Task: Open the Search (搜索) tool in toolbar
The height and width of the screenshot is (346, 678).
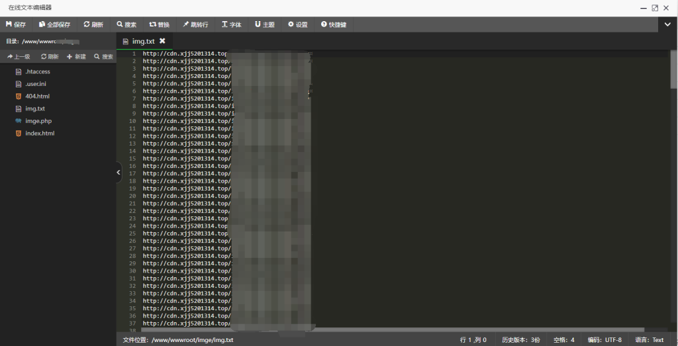Action: point(126,24)
